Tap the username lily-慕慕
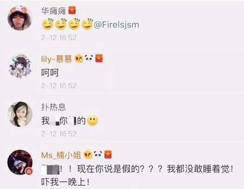 click(x=56, y=59)
